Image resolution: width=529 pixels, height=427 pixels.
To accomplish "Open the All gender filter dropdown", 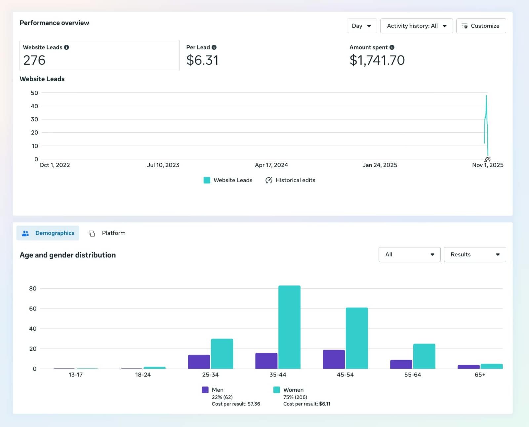I will 409,254.
